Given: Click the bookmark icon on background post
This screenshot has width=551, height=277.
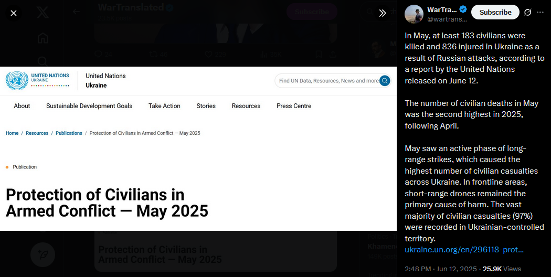Looking at the screenshot, I should (x=319, y=54).
